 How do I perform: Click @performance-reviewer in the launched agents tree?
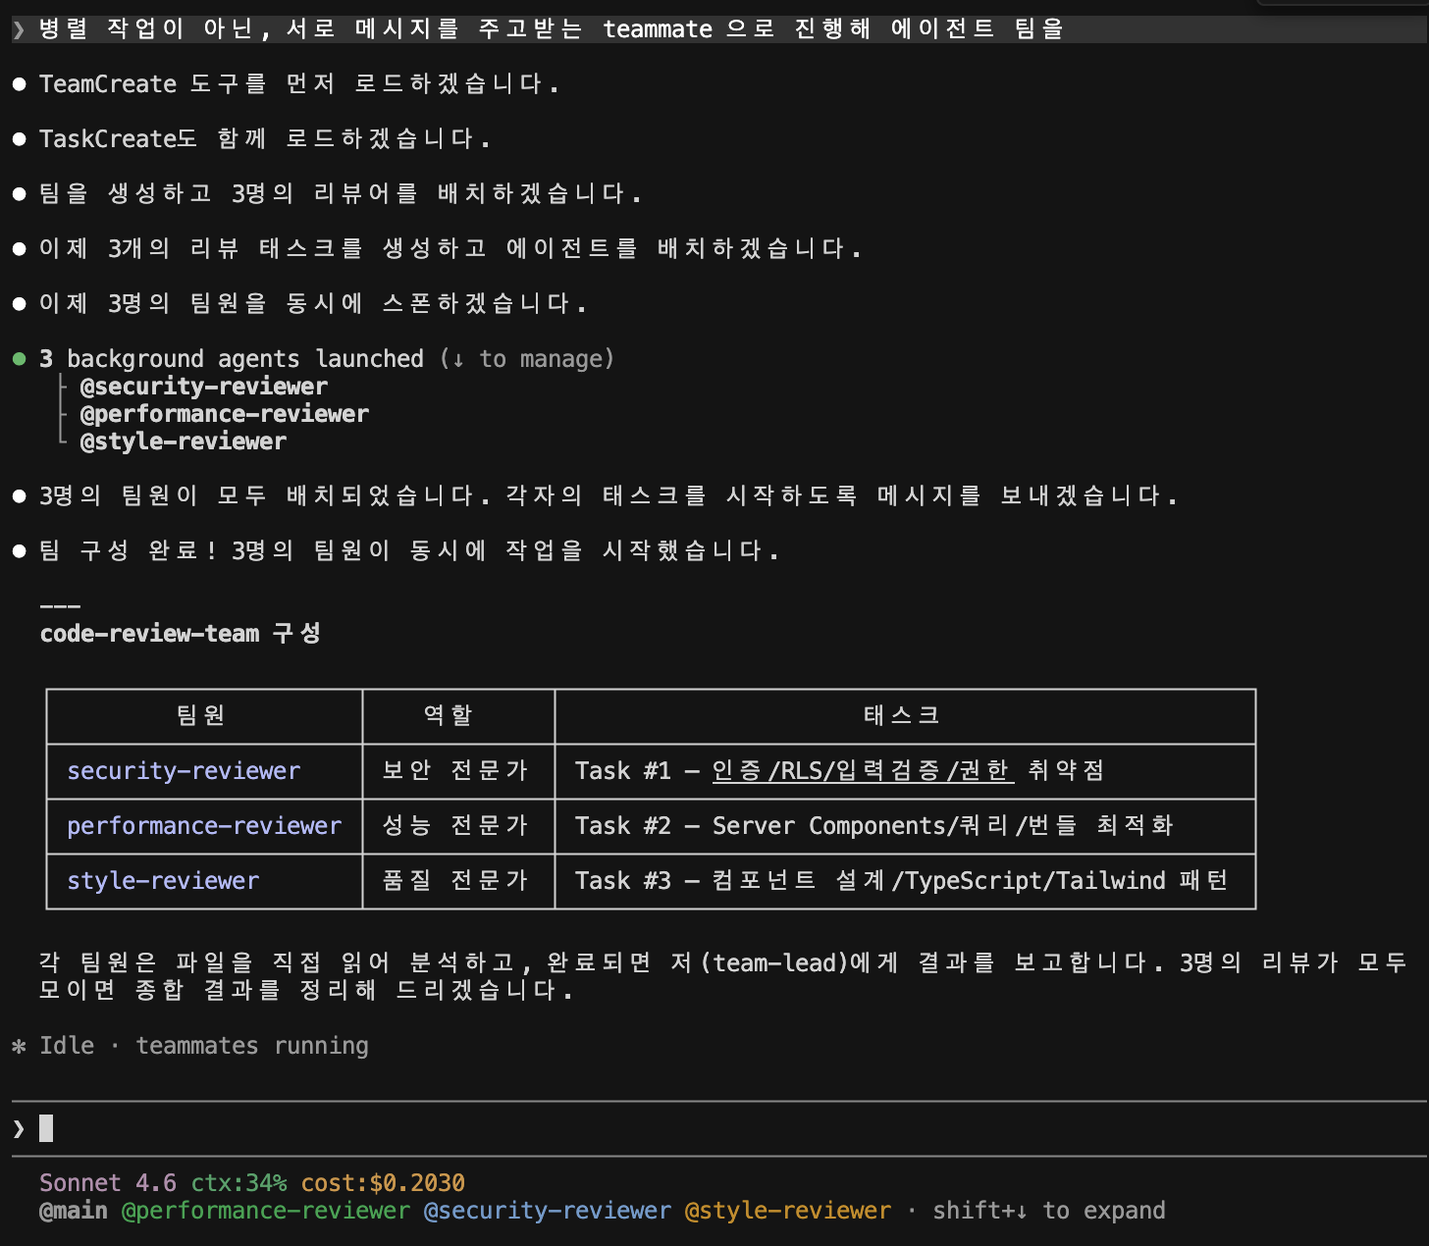[x=225, y=414]
